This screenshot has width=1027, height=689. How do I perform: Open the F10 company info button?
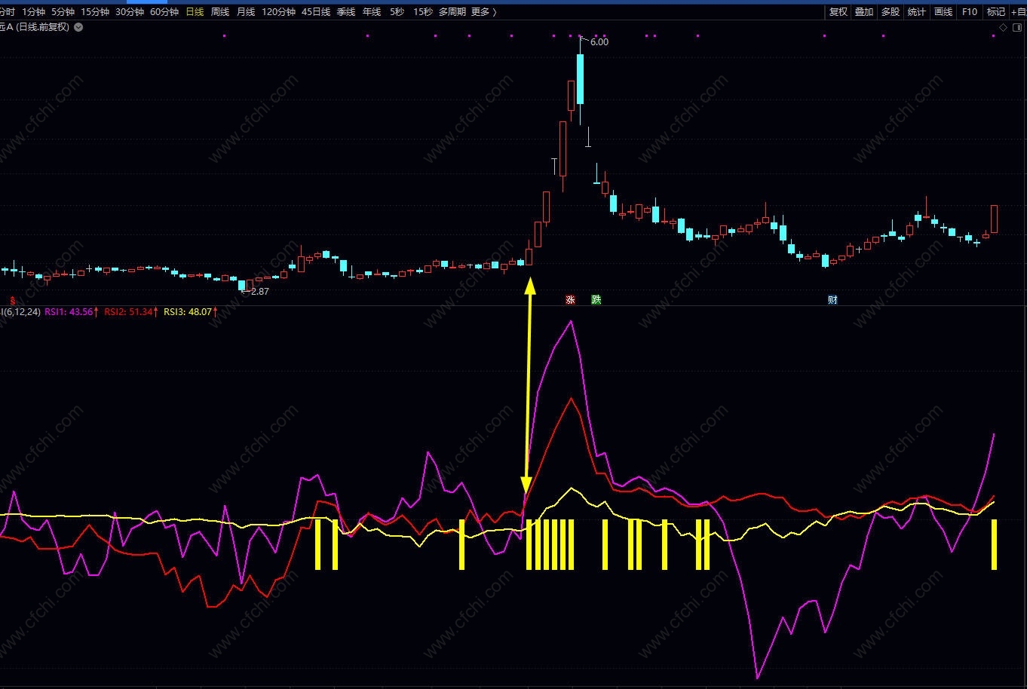(970, 12)
